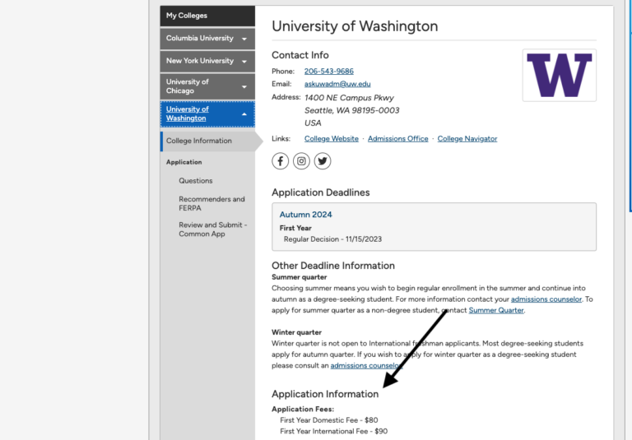The image size is (632, 440).
Task: Open the My Colleges header
Action: click(x=207, y=16)
